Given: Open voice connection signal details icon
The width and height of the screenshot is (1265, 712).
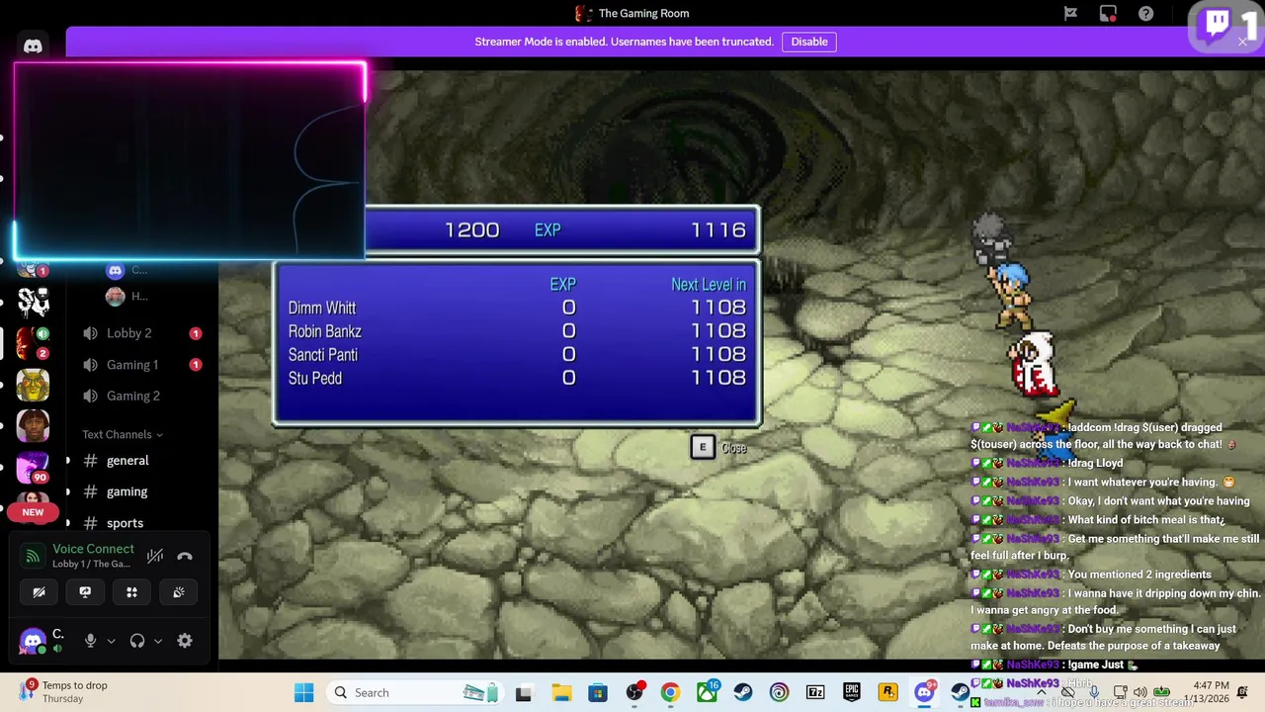Looking at the screenshot, I should (33, 556).
